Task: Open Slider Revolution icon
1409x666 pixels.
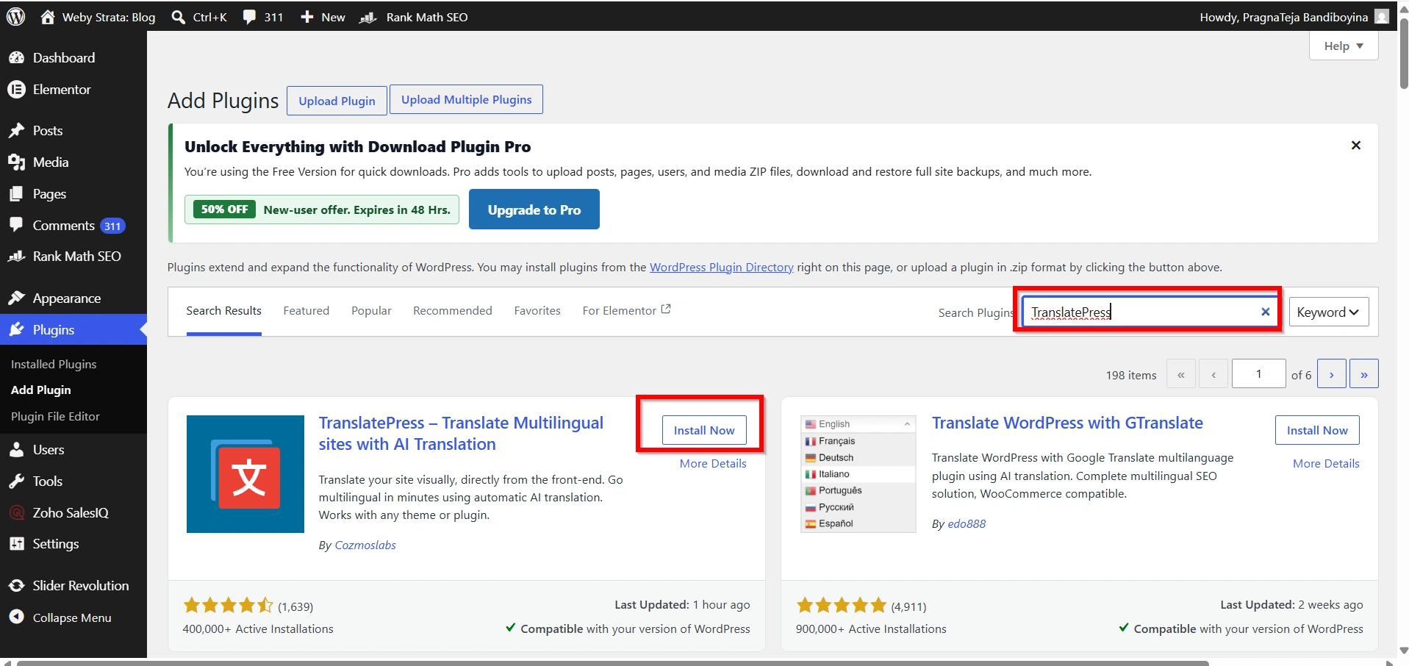Action: (x=16, y=586)
